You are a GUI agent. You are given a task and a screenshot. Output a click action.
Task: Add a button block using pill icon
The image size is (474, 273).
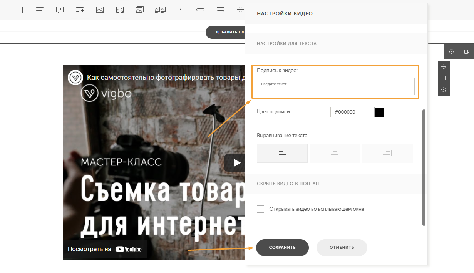(x=200, y=10)
